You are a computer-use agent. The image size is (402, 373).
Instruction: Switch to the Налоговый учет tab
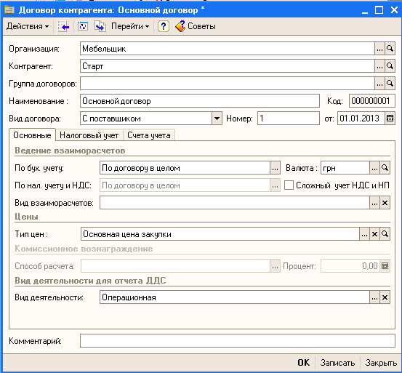(89, 135)
